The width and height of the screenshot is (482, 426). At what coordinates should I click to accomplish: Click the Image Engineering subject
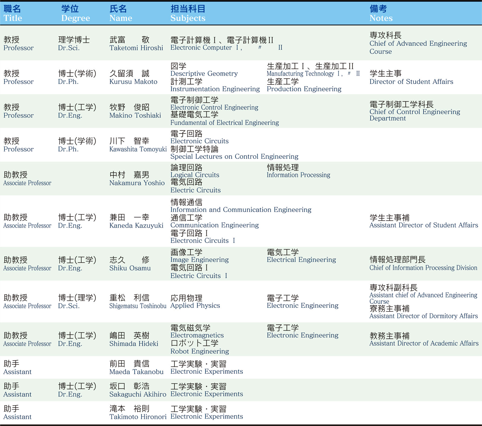(x=199, y=260)
